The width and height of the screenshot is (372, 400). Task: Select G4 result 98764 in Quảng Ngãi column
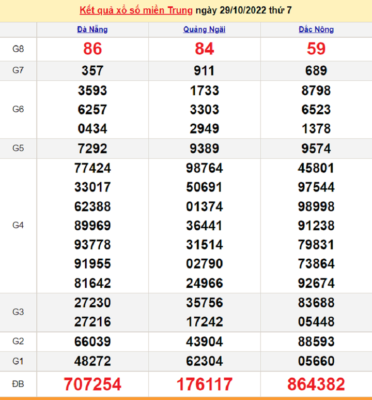pyautogui.click(x=204, y=168)
